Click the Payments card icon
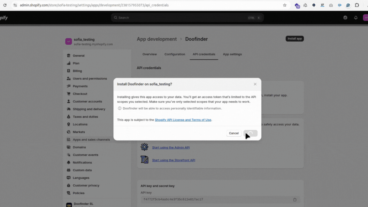The height and width of the screenshot is (207, 368). click(x=69, y=86)
